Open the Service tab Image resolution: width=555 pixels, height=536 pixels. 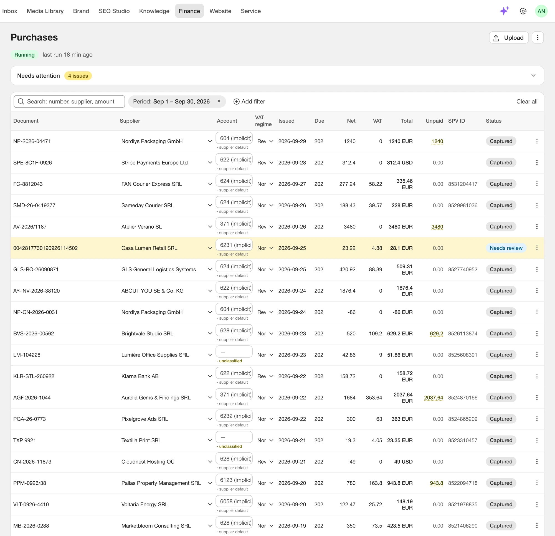click(x=251, y=11)
